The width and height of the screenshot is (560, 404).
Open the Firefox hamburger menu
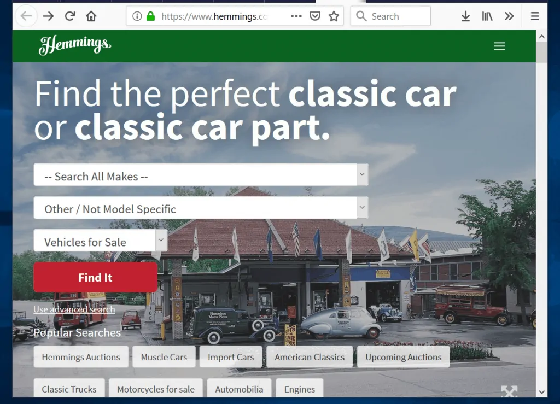click(535, 16)
